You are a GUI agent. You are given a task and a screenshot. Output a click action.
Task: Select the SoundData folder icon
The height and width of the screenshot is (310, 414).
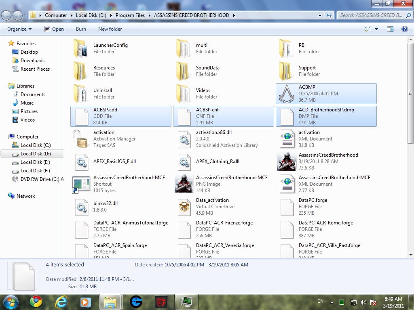click(x=183, y=71)
